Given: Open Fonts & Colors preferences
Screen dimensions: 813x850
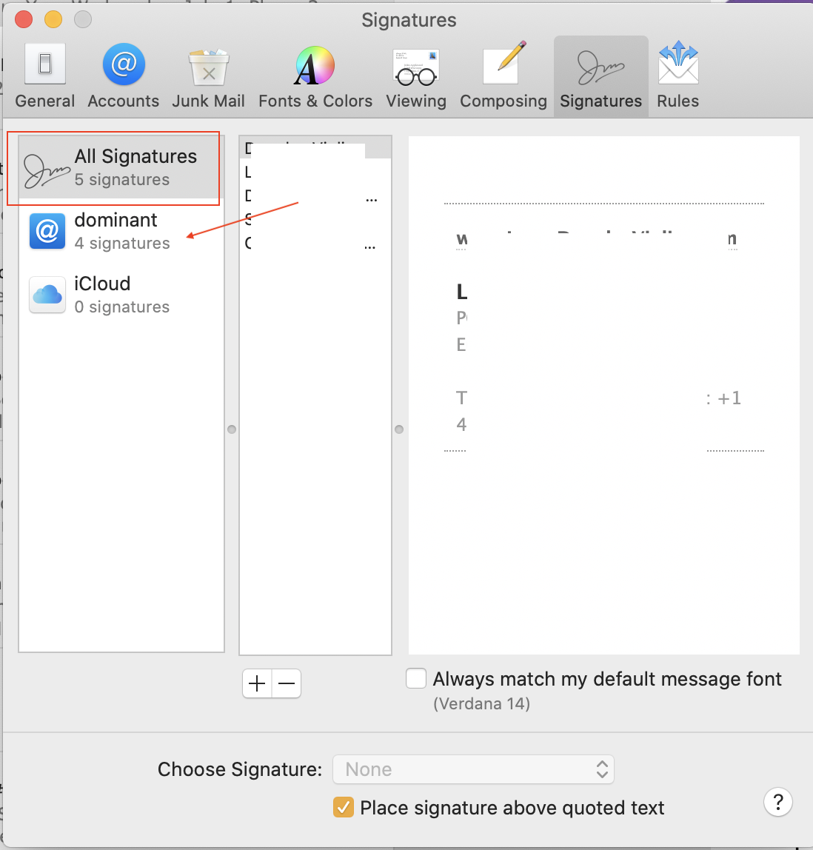Looking at the screenshot, I should pyautogui.click(x=315, y=76).
